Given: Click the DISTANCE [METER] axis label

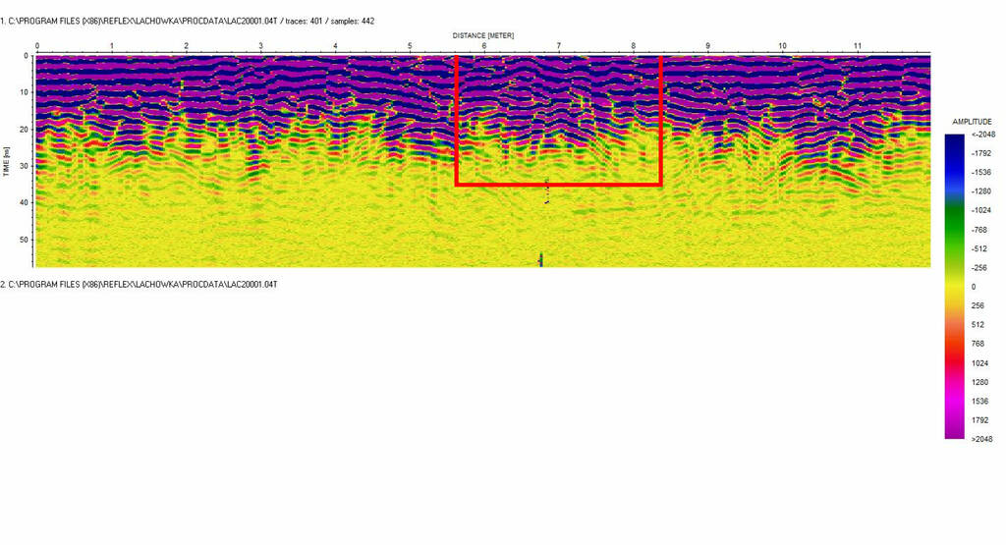Looking at the screenshot, I should click(483, 35).
